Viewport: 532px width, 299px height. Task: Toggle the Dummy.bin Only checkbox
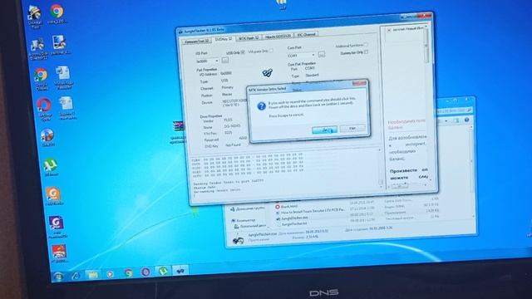[x=366, y=52]
